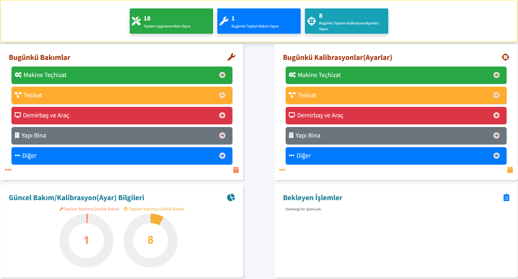518x279 pixels.
Task: Open the yellow calendar icon under Bugünkü Kalibrasyonlar
Action: point(510,170)
